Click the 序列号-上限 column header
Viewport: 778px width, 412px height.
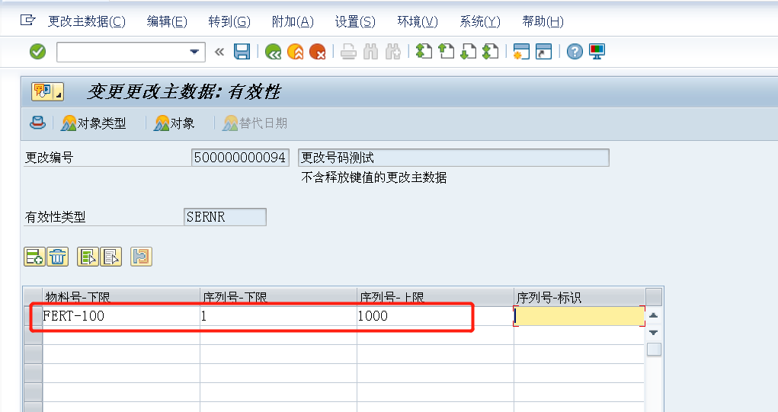[435, 297]
